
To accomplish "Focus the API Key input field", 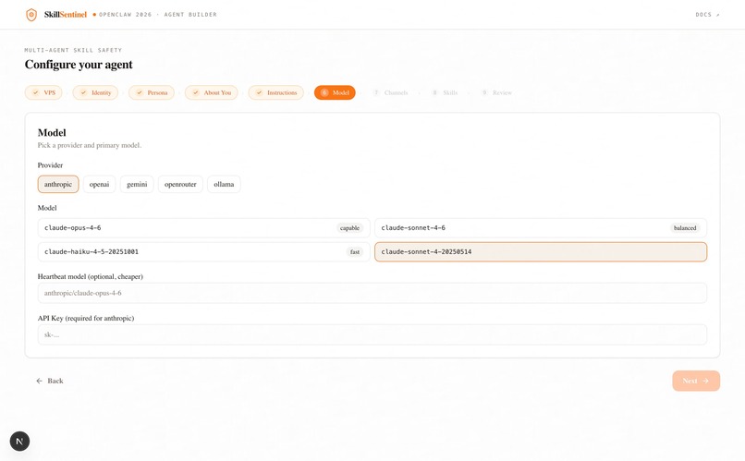I will (x=372, y=334).
